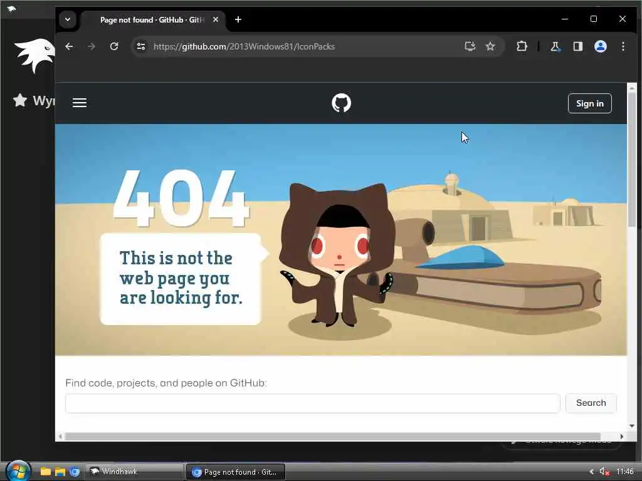Click the star icon in Windhawk window
Screen dimensions: 642x481
[19, 100]
